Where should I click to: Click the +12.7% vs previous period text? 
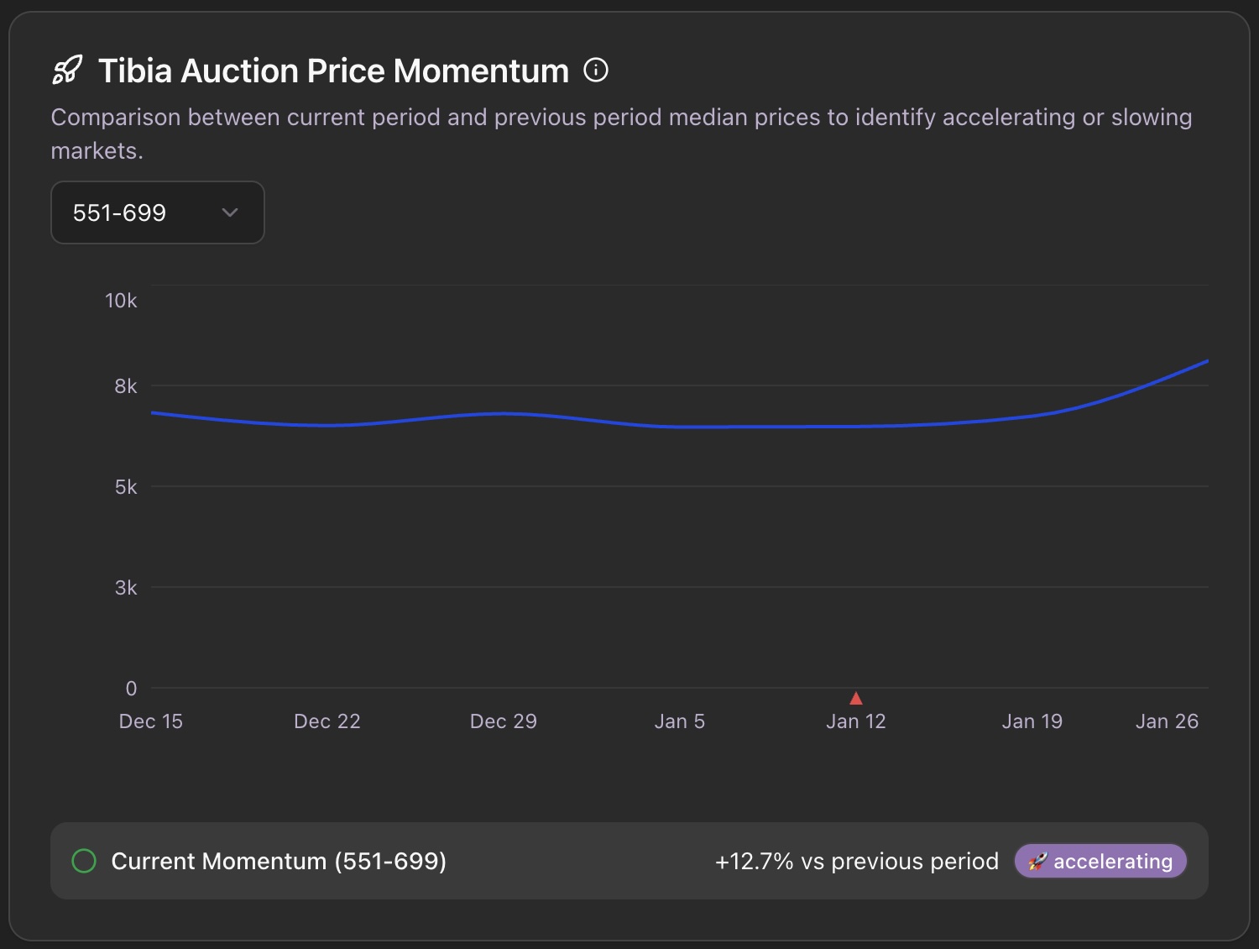pyautogui.click(x=857, y=862)
